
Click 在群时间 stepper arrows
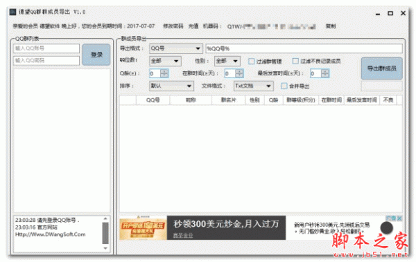coord(239,73)
